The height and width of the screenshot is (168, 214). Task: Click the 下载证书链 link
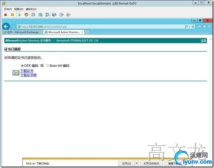[28, 75]
